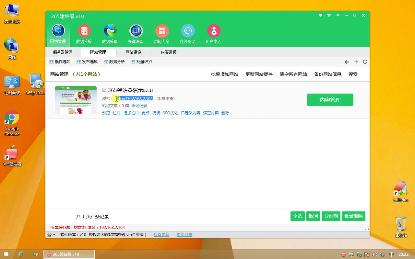The height and width of the screenshot is (259, 415).
Task: Select the 控制面板 desktop icon
Action: point(12,85)
